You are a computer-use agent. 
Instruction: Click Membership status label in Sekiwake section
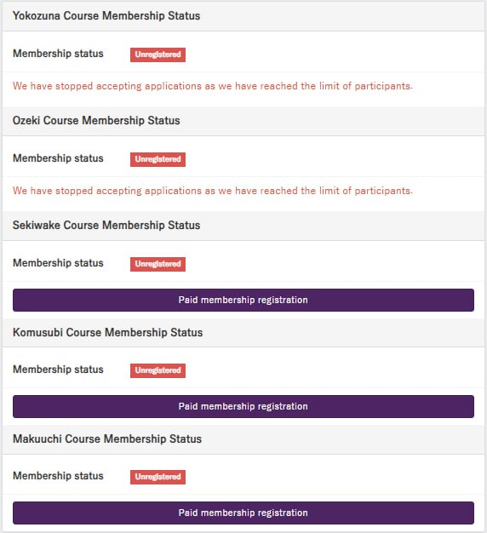pos(58,263)
